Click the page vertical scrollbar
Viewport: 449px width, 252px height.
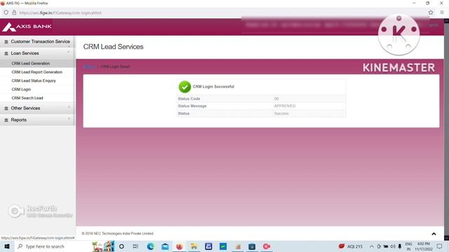tap(446, 129)
